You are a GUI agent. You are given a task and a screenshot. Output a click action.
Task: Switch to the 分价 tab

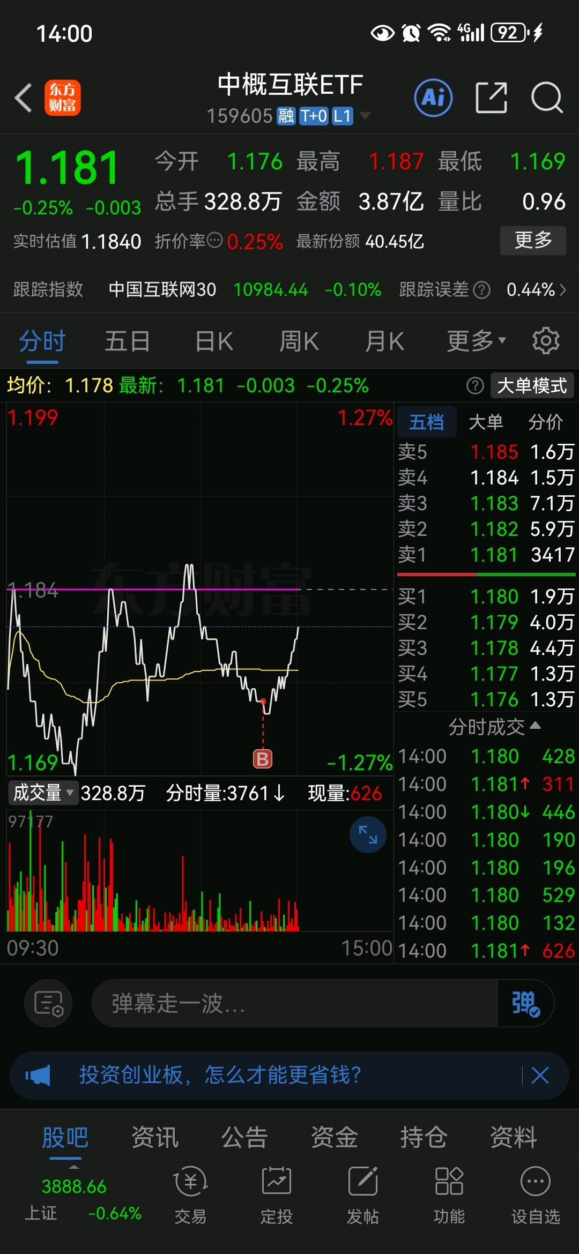[546, 422]
